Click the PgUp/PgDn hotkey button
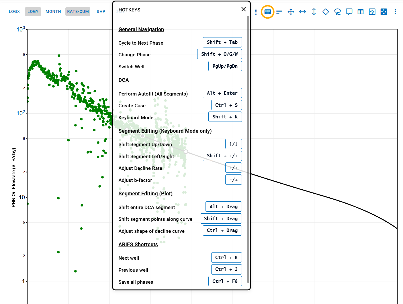 tap(225, 66)
